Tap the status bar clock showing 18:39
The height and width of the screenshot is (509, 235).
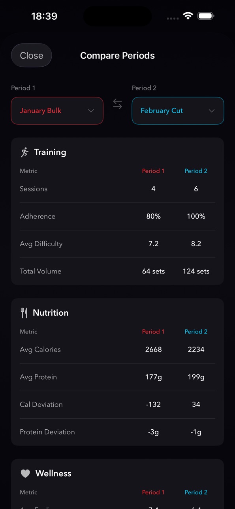[x=44, y=16]
